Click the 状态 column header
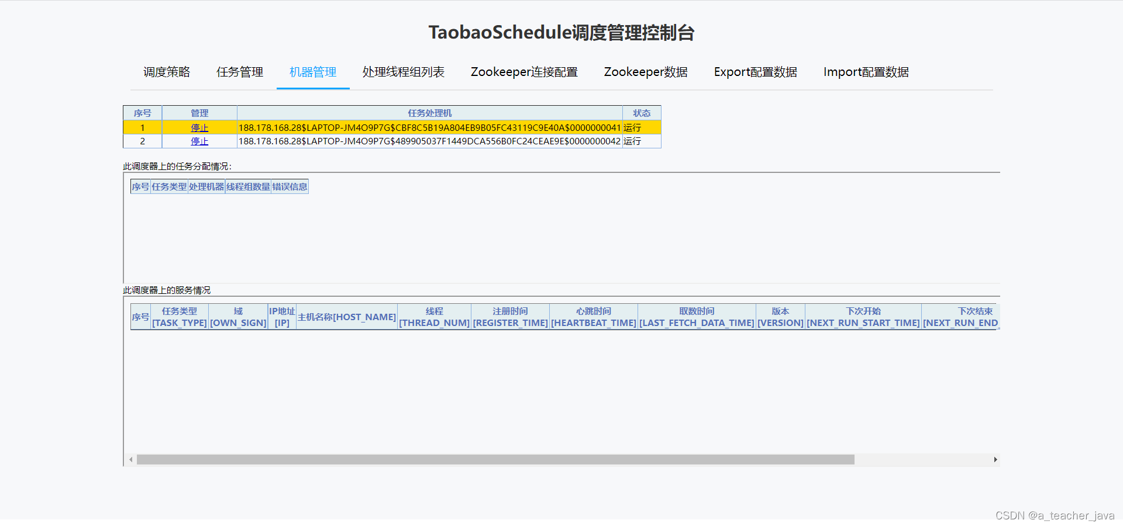The height and width of the screenshot is (527, 1123). coord(642,113)
